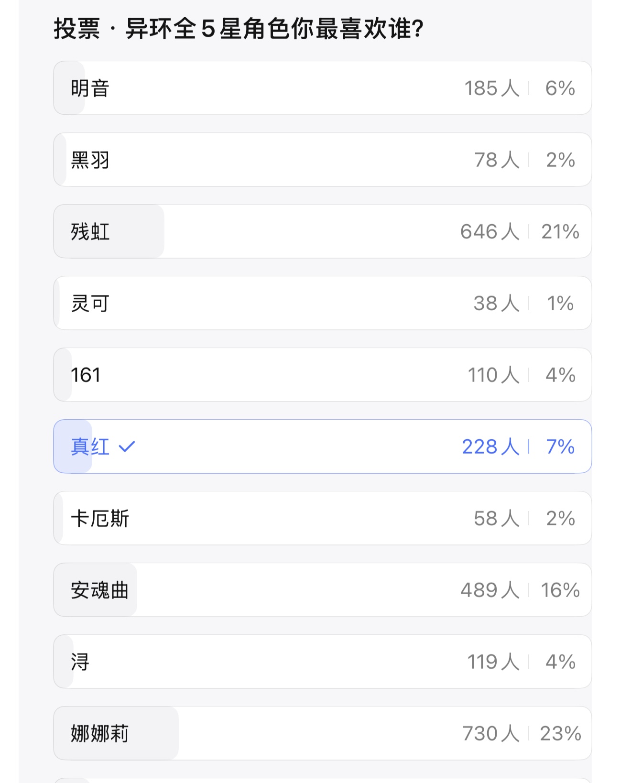Select the 黑羽 poll option
The image size is (631, 783).
tap(323, 160)
